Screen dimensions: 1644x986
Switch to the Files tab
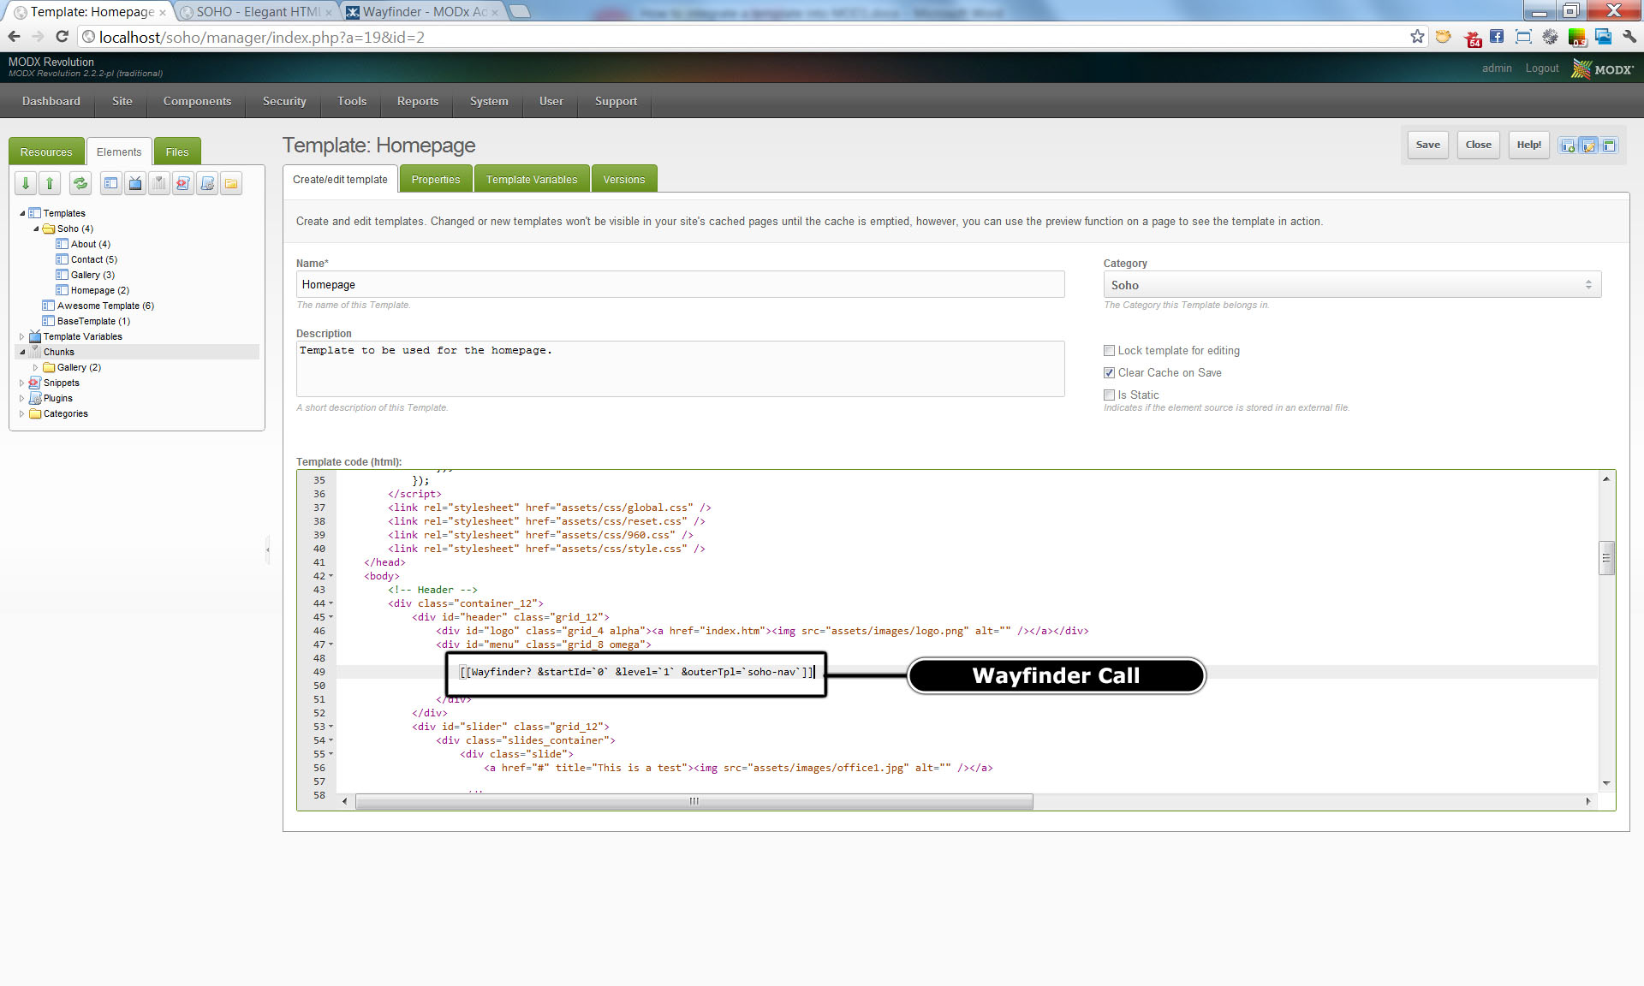click(x=177, y=151)
